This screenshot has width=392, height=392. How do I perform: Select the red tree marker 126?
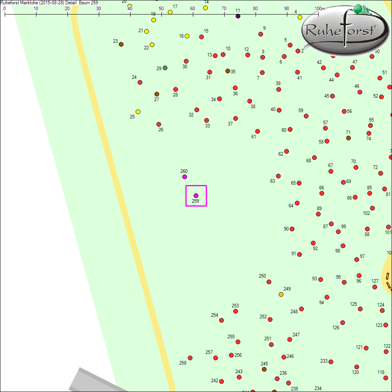click(x=343, y=323)
